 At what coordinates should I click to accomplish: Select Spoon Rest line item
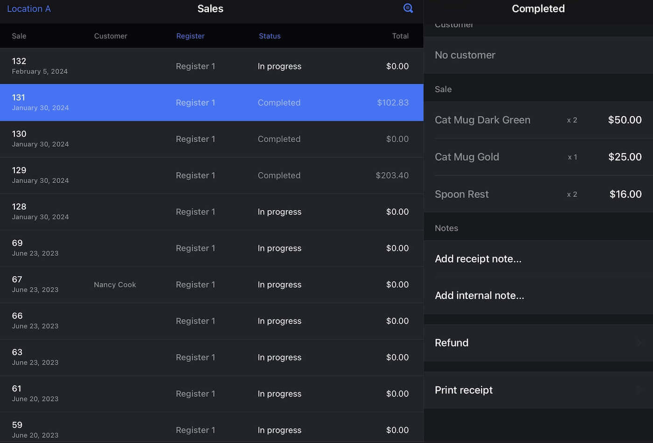tap(538, 194)
